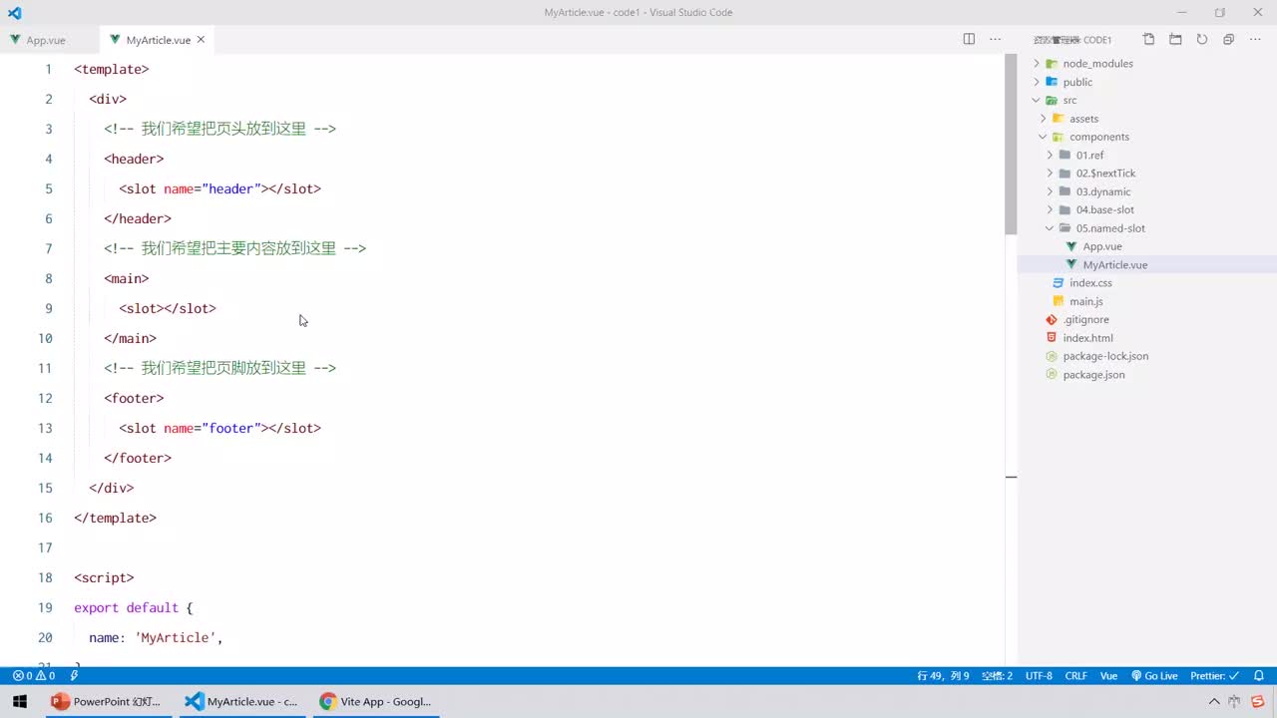This screenshot has height=718, width=1277.
Task: Click the name: 'MyArticle' line
Action: [x=156, y=637]
